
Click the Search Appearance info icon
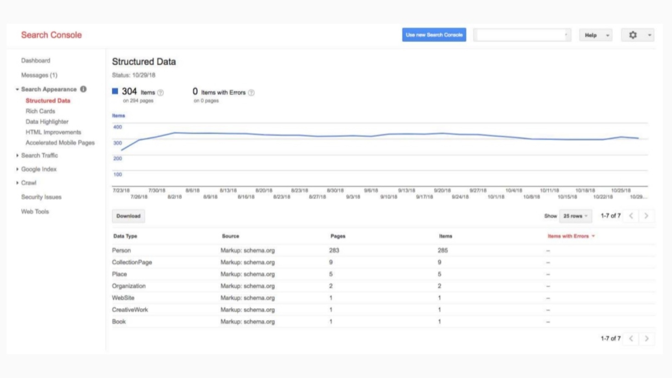pos(83,89)
